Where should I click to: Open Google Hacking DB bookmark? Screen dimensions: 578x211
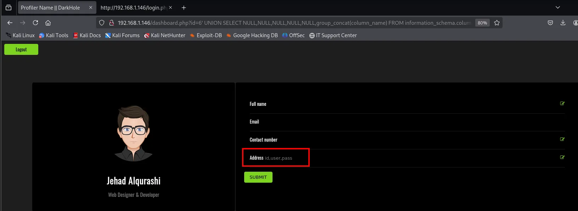[x=252, y=35]
